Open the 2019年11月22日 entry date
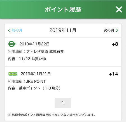The width and height of the screenshot is (126, 122). (34, 44)
